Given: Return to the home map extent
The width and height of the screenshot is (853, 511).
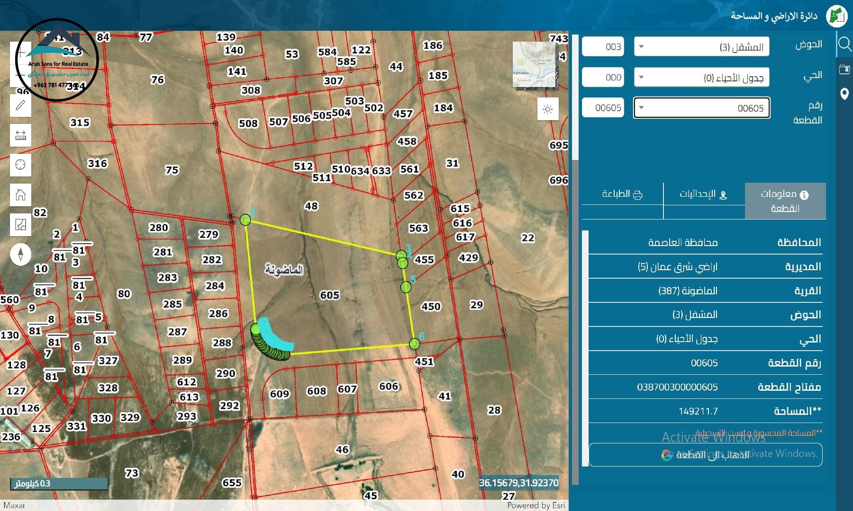Looking at the screenshot, I should [x=20, y=194].
